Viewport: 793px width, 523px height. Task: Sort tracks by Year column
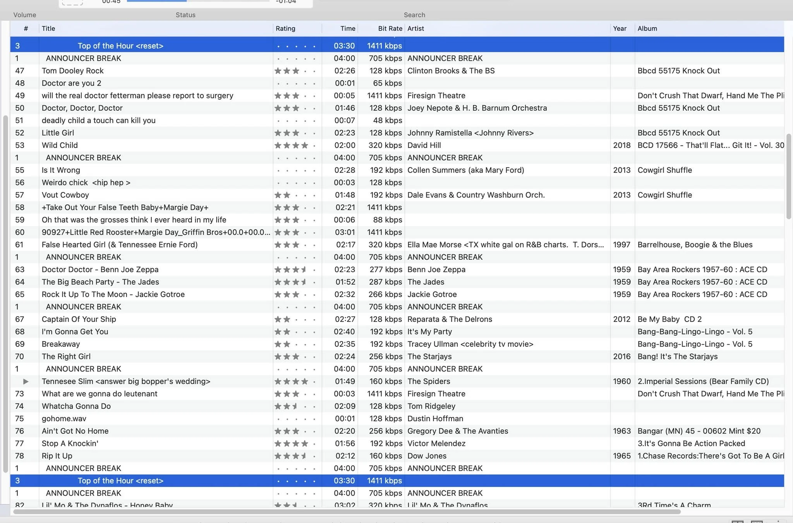623,29
